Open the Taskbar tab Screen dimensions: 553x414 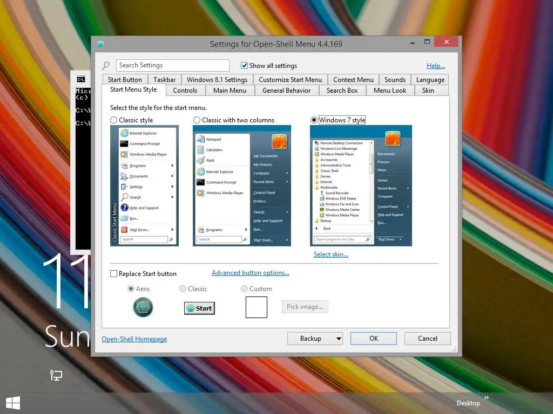click(x=164, y=80)
